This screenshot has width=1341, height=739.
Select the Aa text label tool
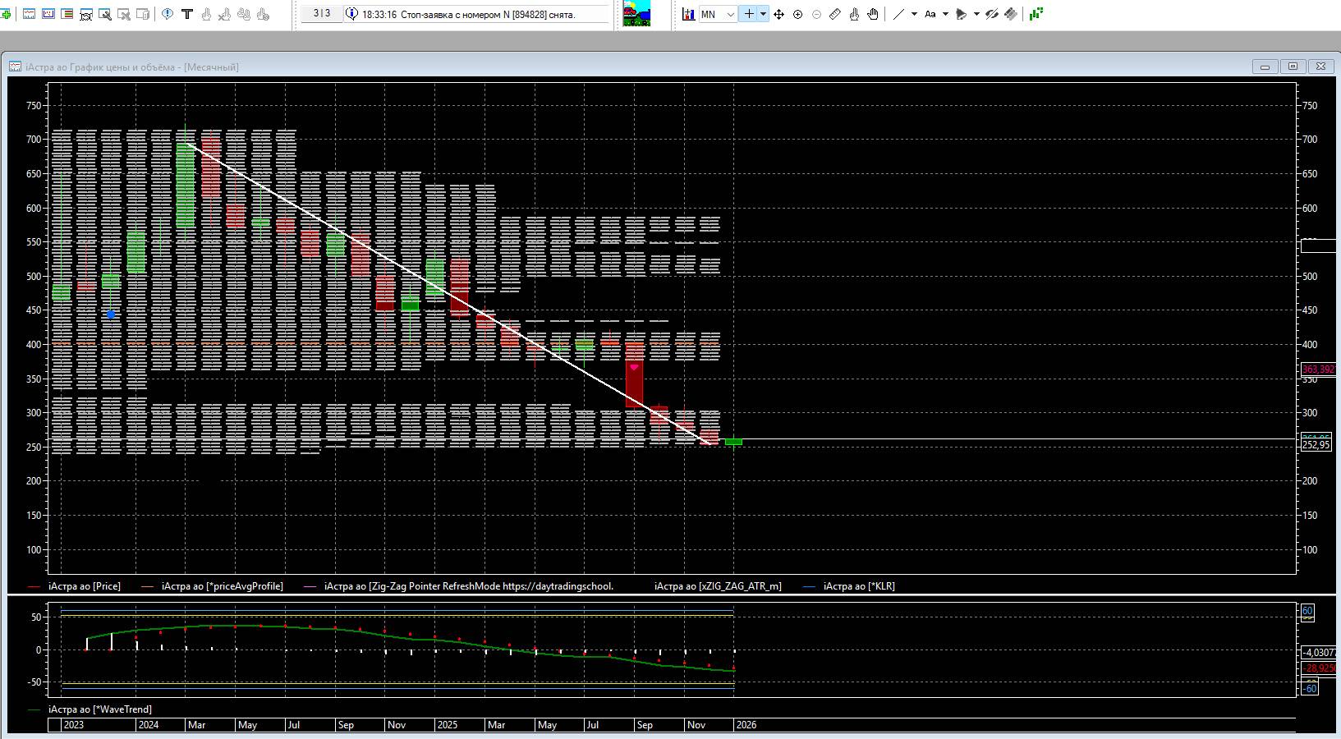[930, 14]
